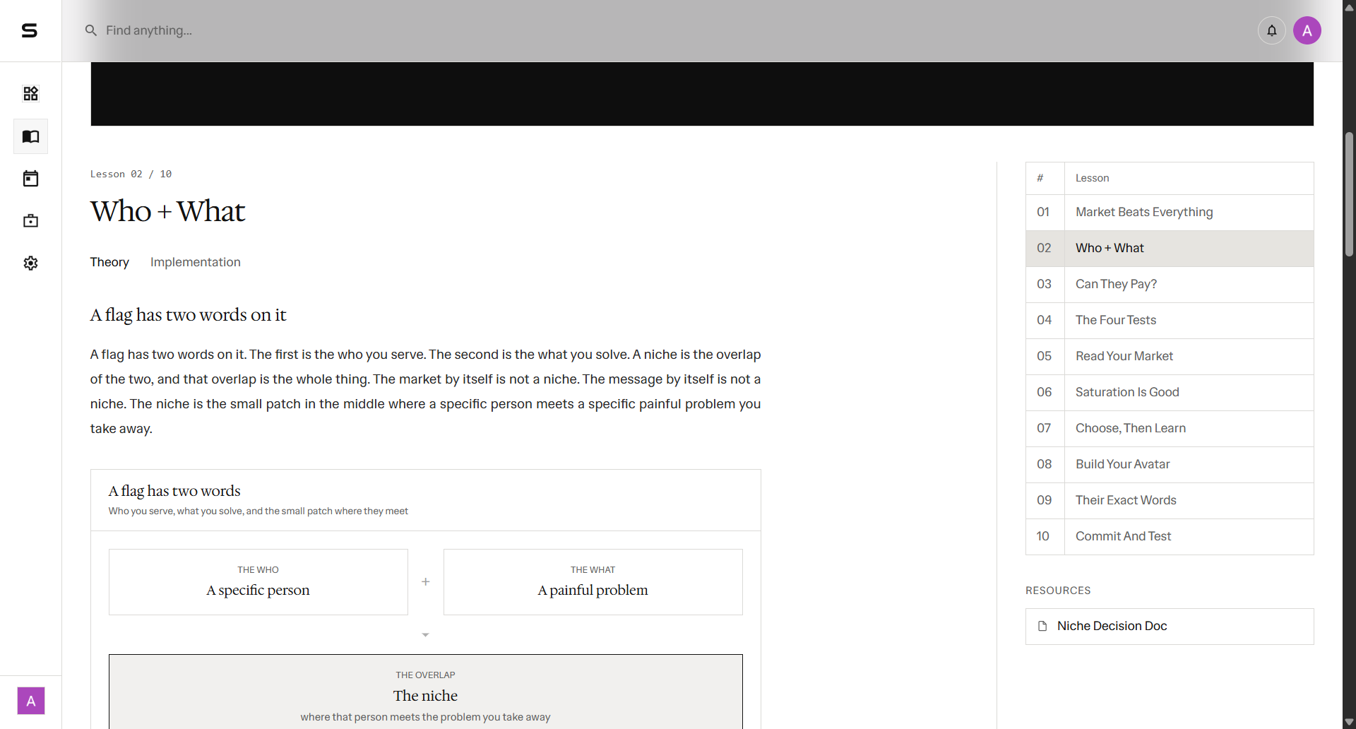Select the Theory tab

point(109,262)
